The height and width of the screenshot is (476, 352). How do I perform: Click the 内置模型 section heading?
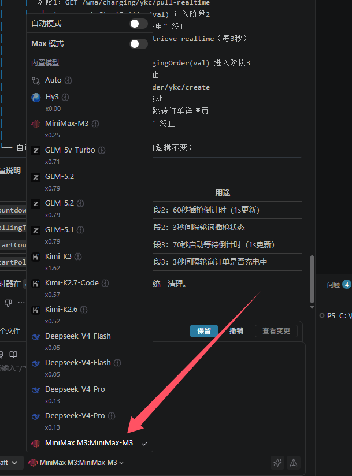click(x=45, y=63)
